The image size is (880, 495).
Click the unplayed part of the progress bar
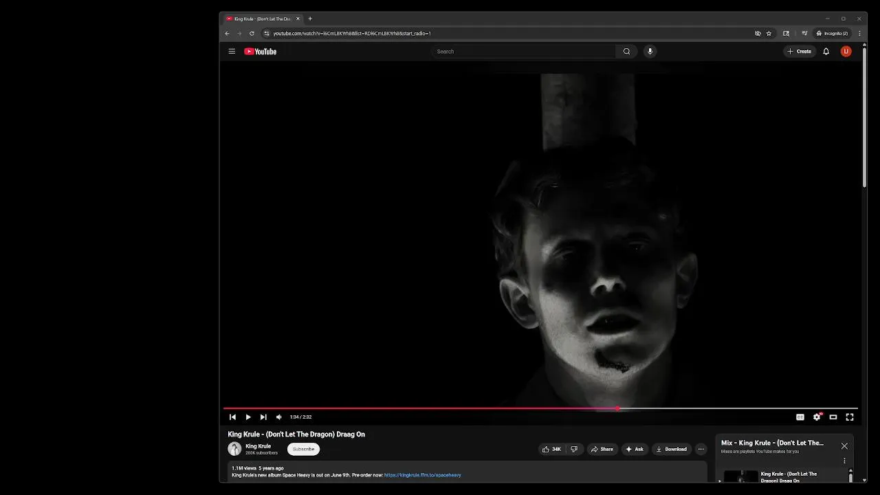click(739, 408)
